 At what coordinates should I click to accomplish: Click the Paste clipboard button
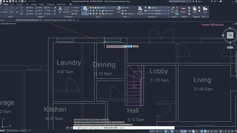click(x=194, y=10)
